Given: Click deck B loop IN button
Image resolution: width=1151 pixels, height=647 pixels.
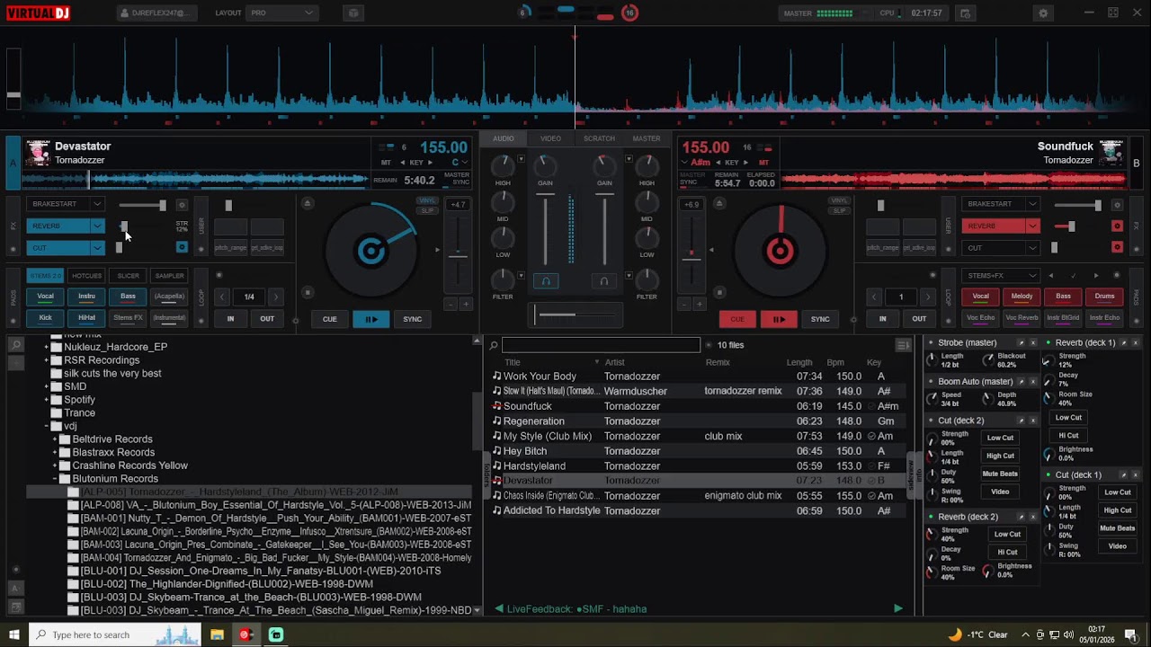Looking at the screenshot, I should coord(882,319).
